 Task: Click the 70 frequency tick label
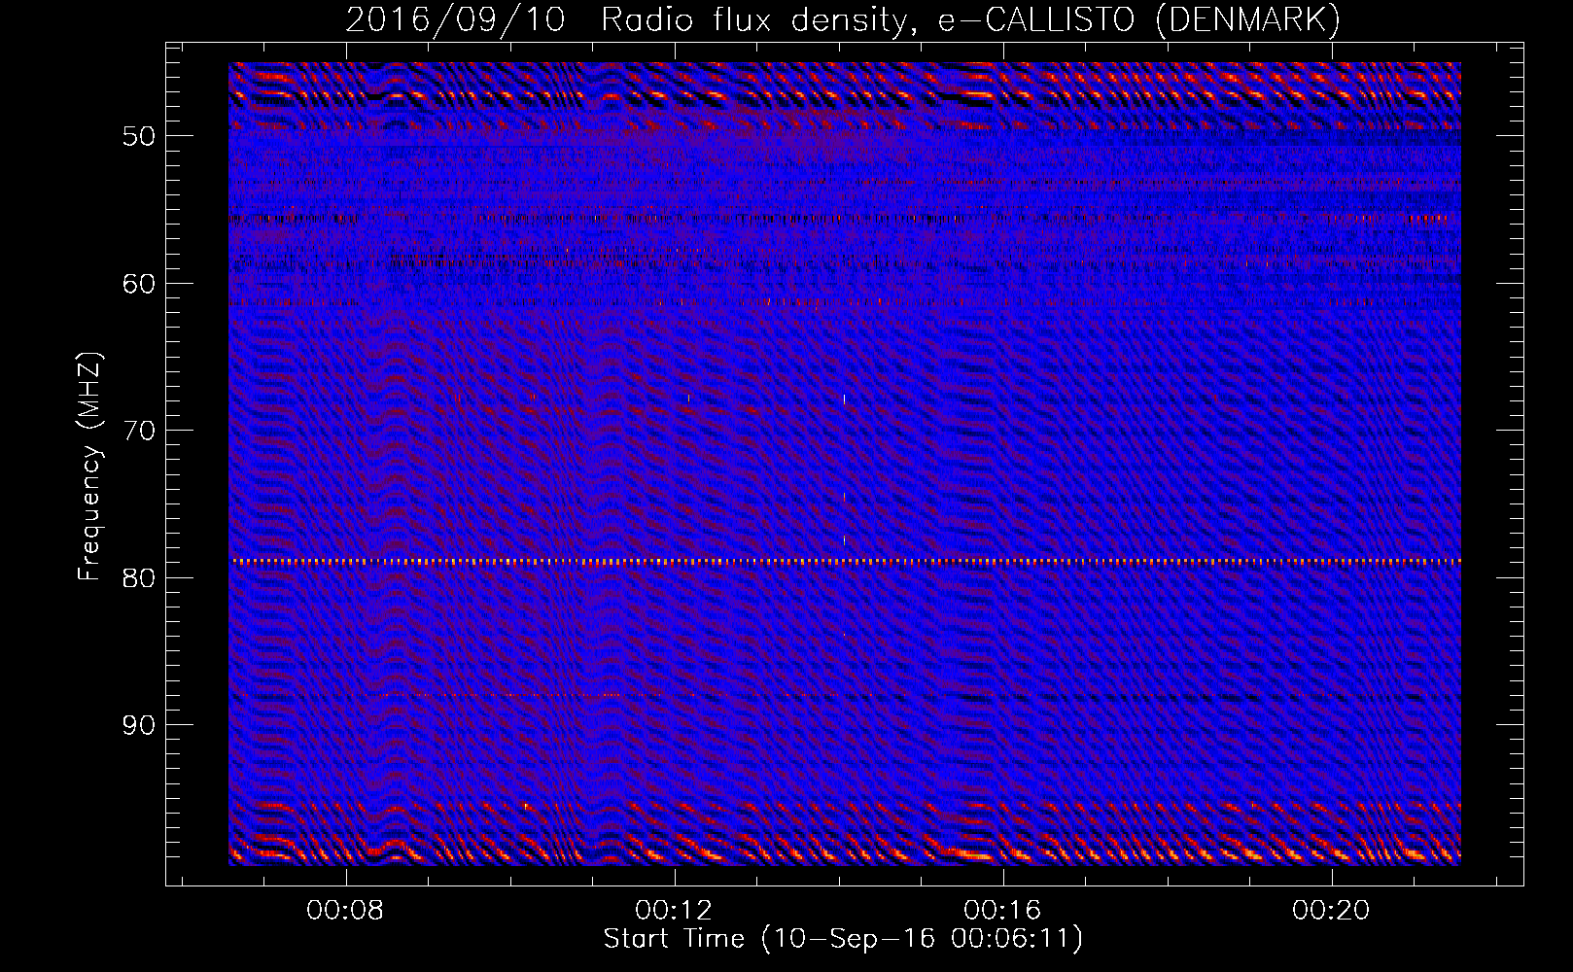pos(139,431)
